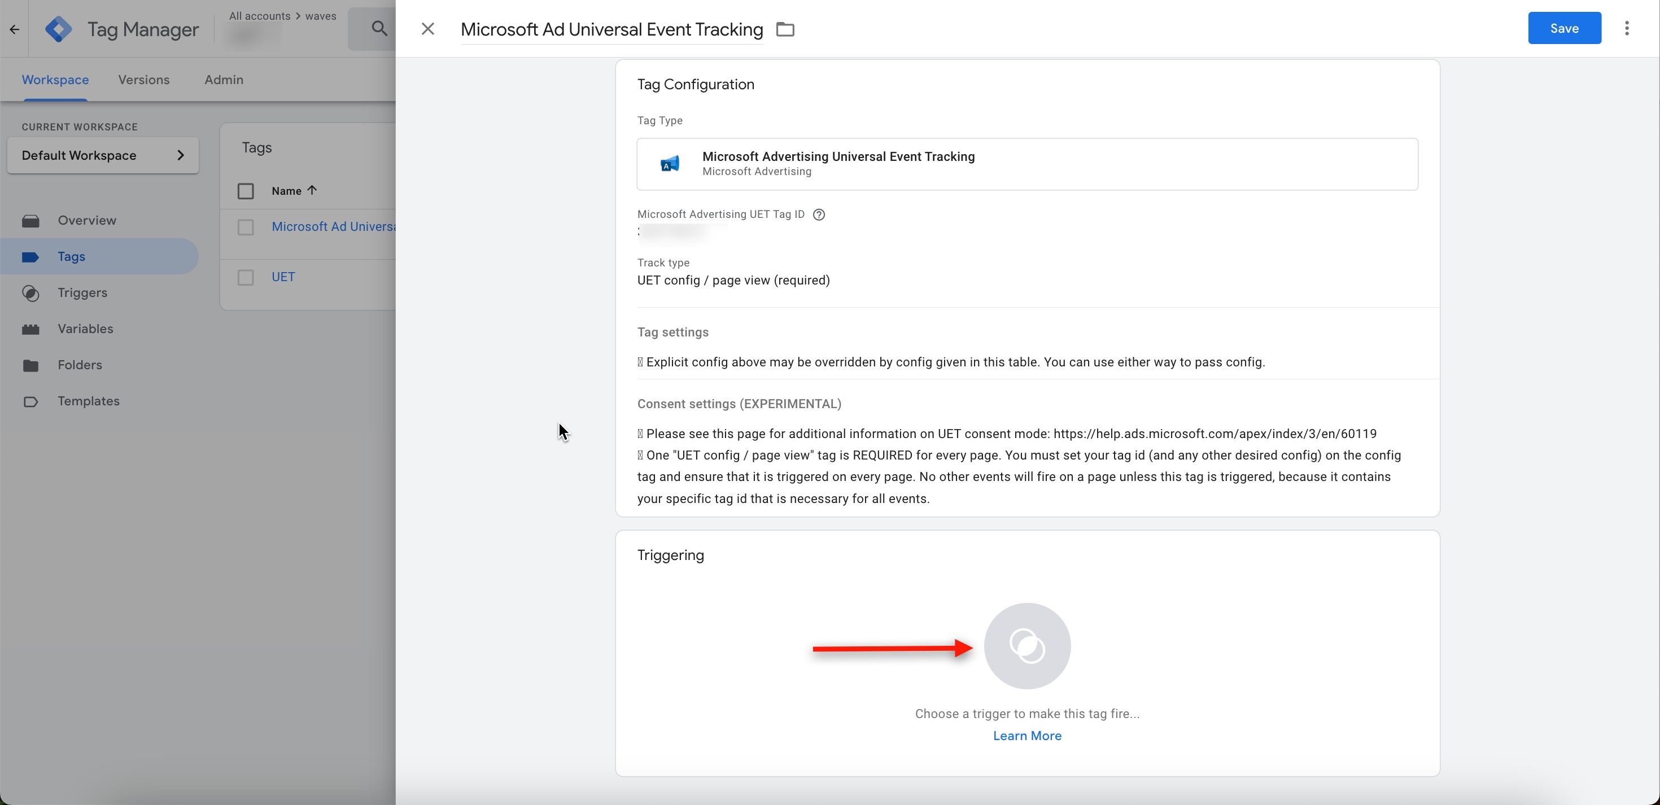1660x805 pixels.
Task: Click the Tag settings section label
Action: (673, 332)
